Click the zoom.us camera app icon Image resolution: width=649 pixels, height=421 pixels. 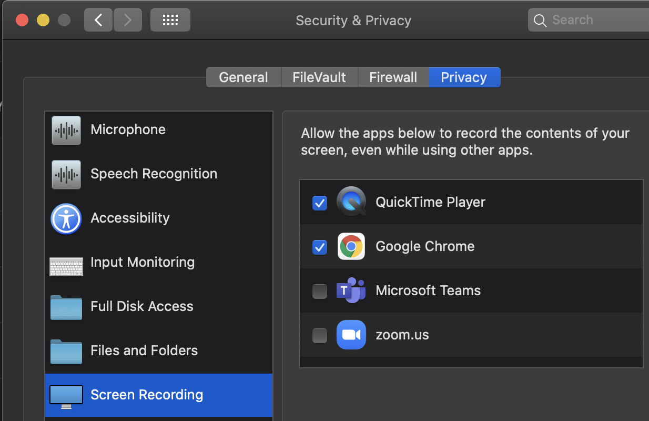pos(351,335)
